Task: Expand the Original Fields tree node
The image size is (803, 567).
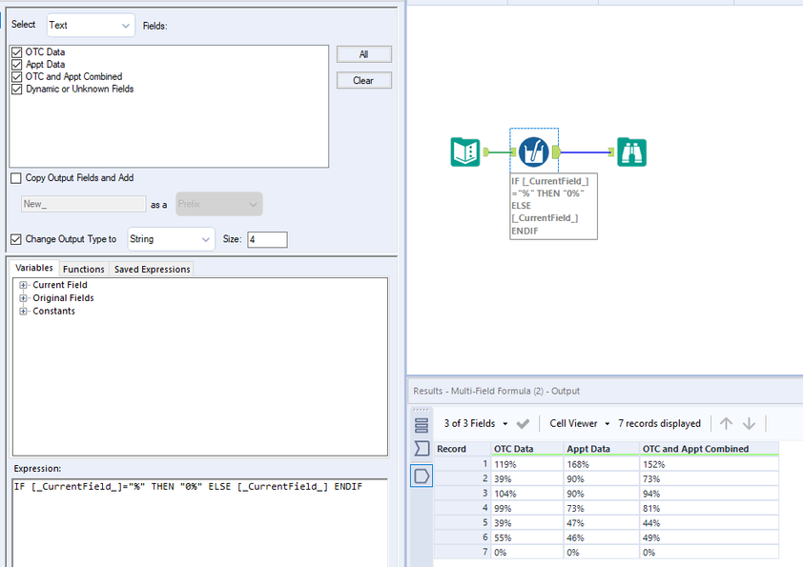Action: pyautogui.click(x=23, y=298)
